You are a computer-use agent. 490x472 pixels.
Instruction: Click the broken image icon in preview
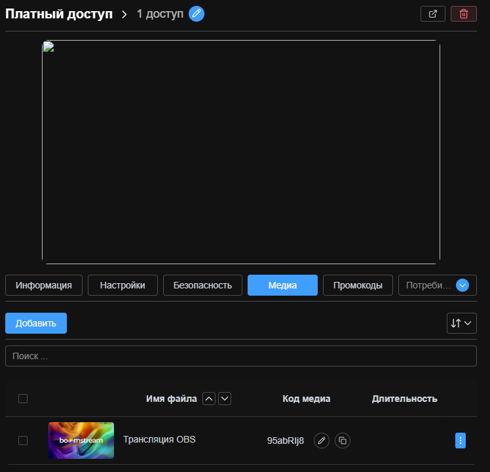click(x=48, y=47)
